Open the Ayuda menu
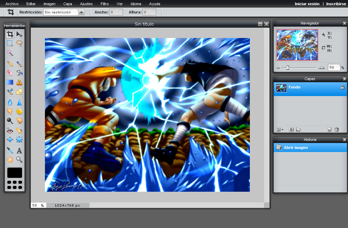The width and height of the screenshot is (348, 228). tap(155, 4)
